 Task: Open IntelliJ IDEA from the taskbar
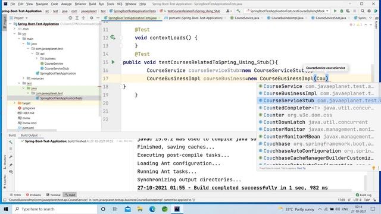pos(177,209)
